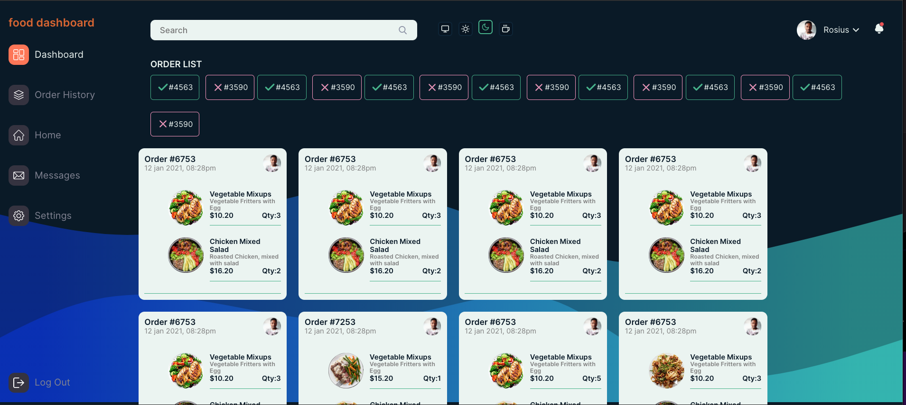
Task: Click the food dashboard logo
Action: [51, 23]
